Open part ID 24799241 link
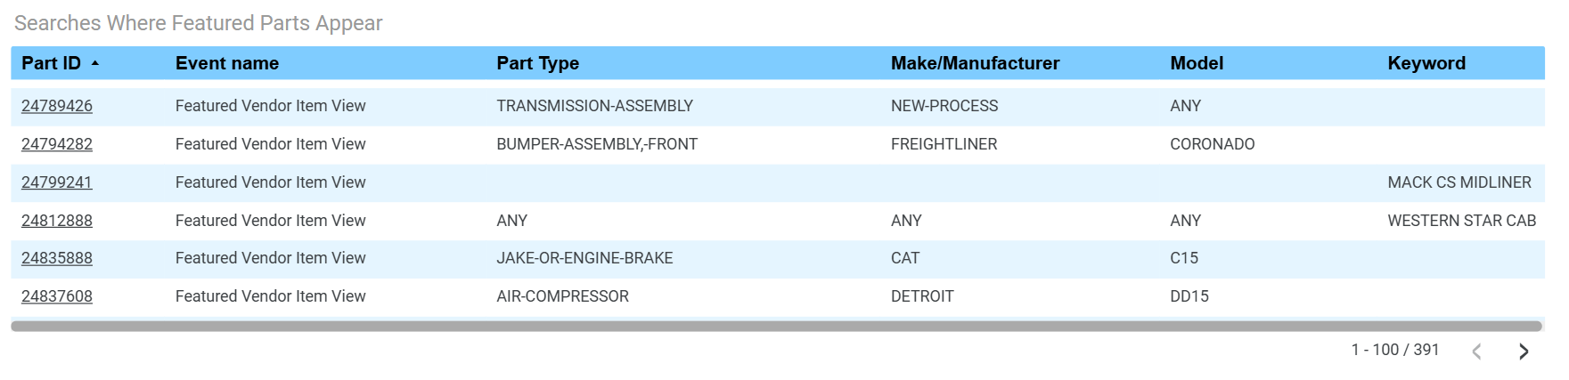Screen dimensions: 1569x380 [57, 182]
